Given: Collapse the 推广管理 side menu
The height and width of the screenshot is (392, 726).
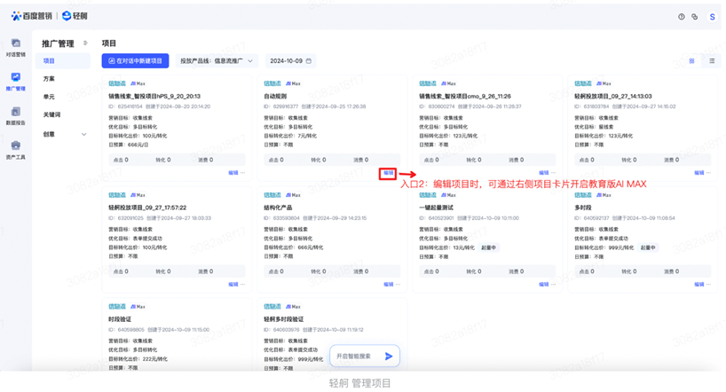Looking at the screenshot, I should pos(85,43).
